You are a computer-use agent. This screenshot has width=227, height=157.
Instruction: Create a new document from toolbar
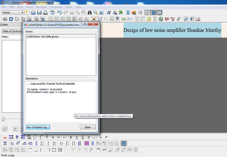tap(27, 12)
